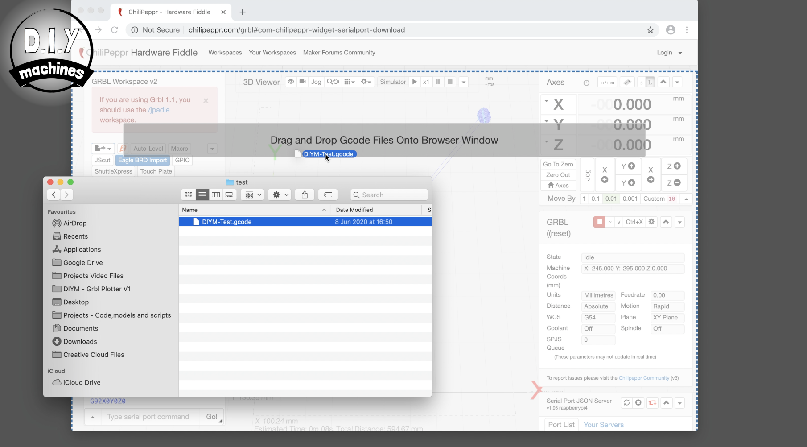The image size is (807, 447).
Task: Stop the simulator
Action: [x=450, y=82]
